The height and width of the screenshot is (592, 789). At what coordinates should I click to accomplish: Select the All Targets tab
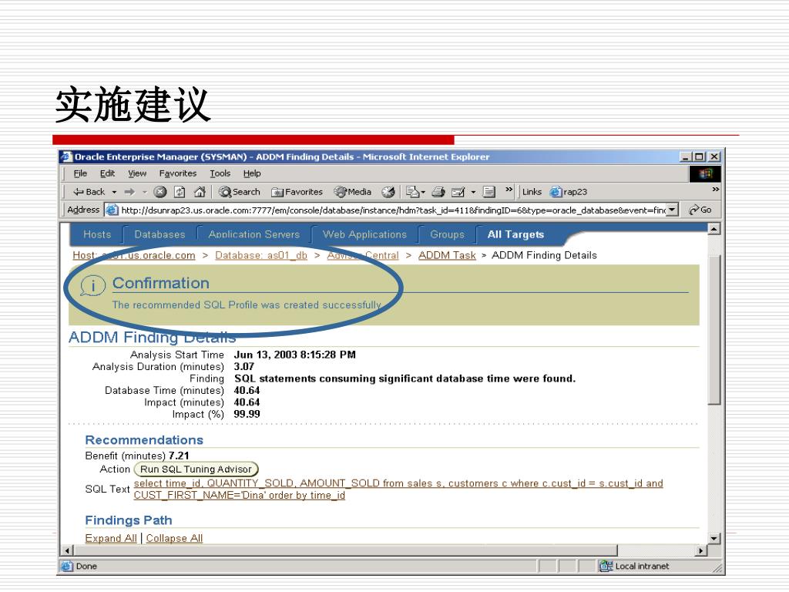click(515, 234)
